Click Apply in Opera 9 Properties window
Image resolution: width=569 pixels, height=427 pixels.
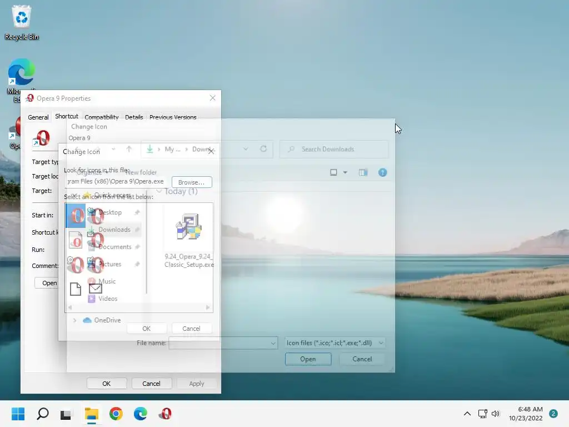[196, 384]
